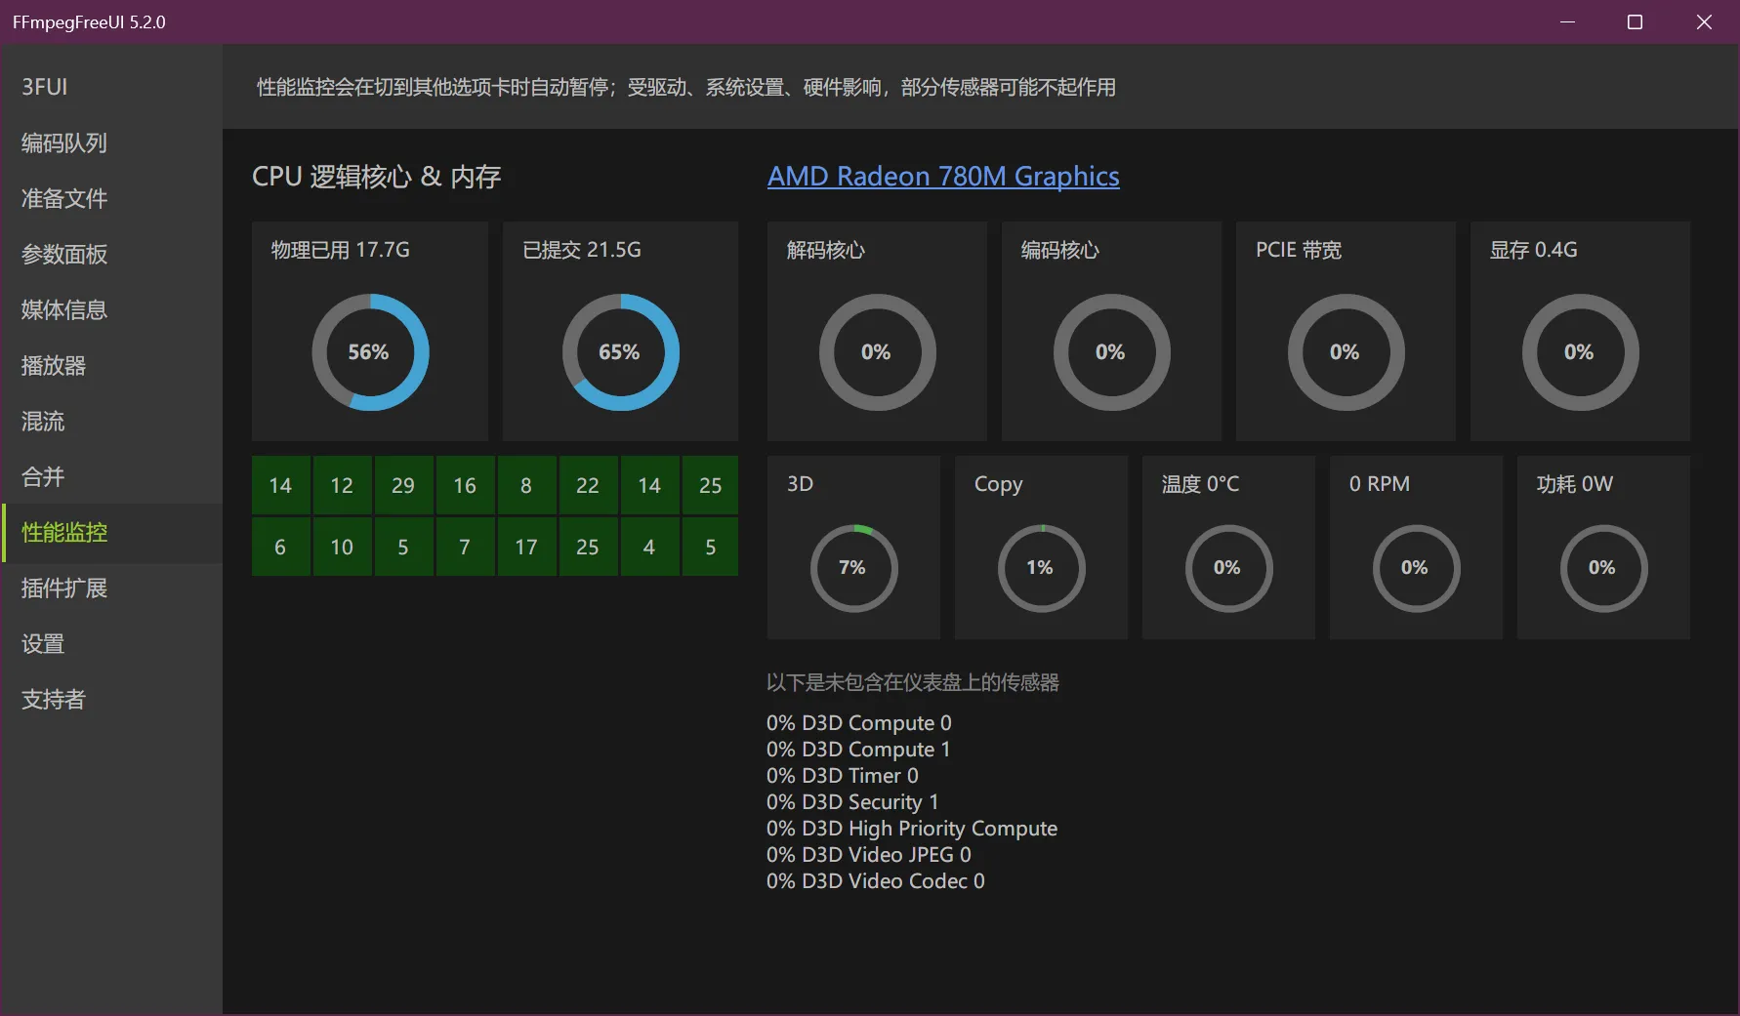Click the 3D usage 7% gauge

tap(853, 568)
